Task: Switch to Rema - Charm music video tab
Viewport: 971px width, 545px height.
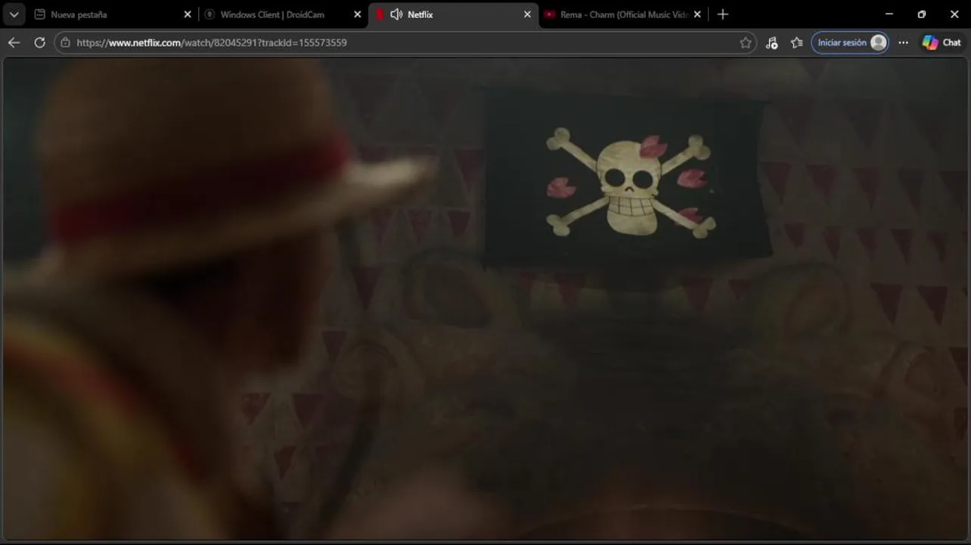Action: (623, 14)
